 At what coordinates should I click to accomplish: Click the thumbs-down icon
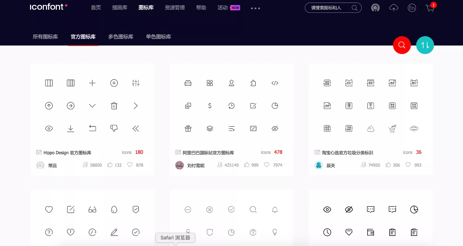coord(114,128)
